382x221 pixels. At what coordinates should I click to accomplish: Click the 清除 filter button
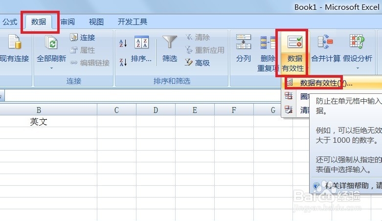click(x=198, y=37)
